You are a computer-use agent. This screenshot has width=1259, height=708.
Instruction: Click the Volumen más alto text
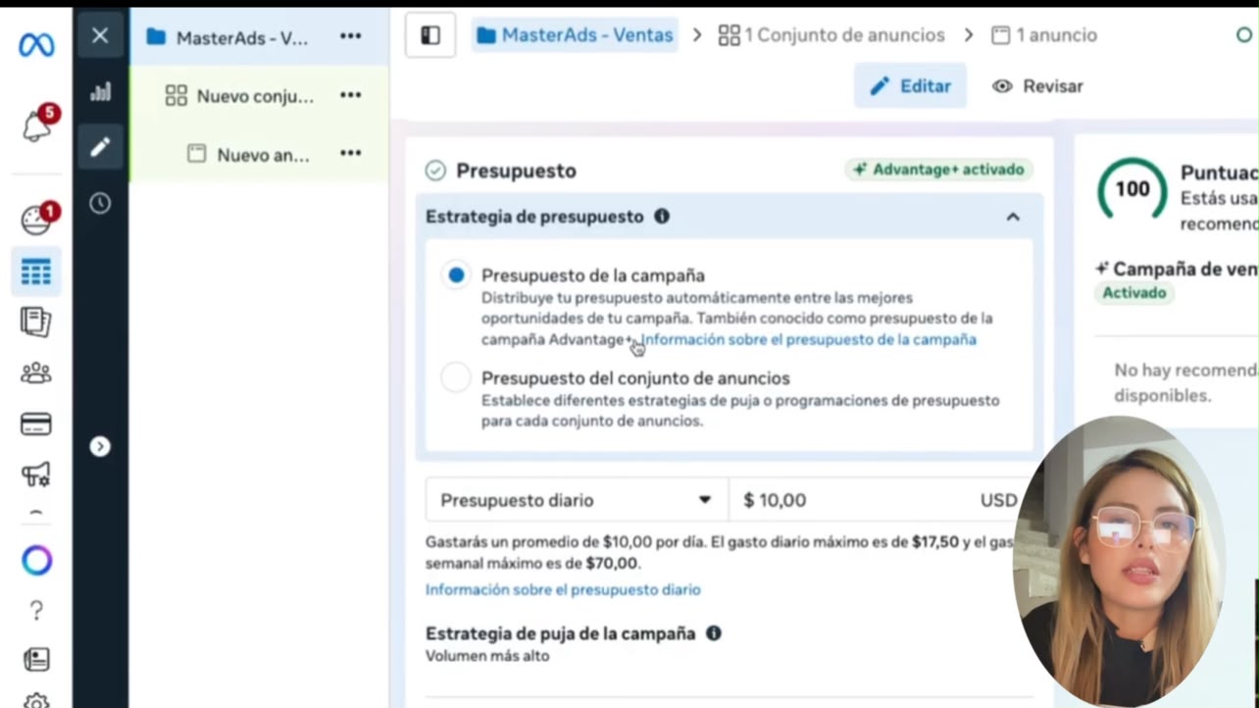(x=487, y=656)
